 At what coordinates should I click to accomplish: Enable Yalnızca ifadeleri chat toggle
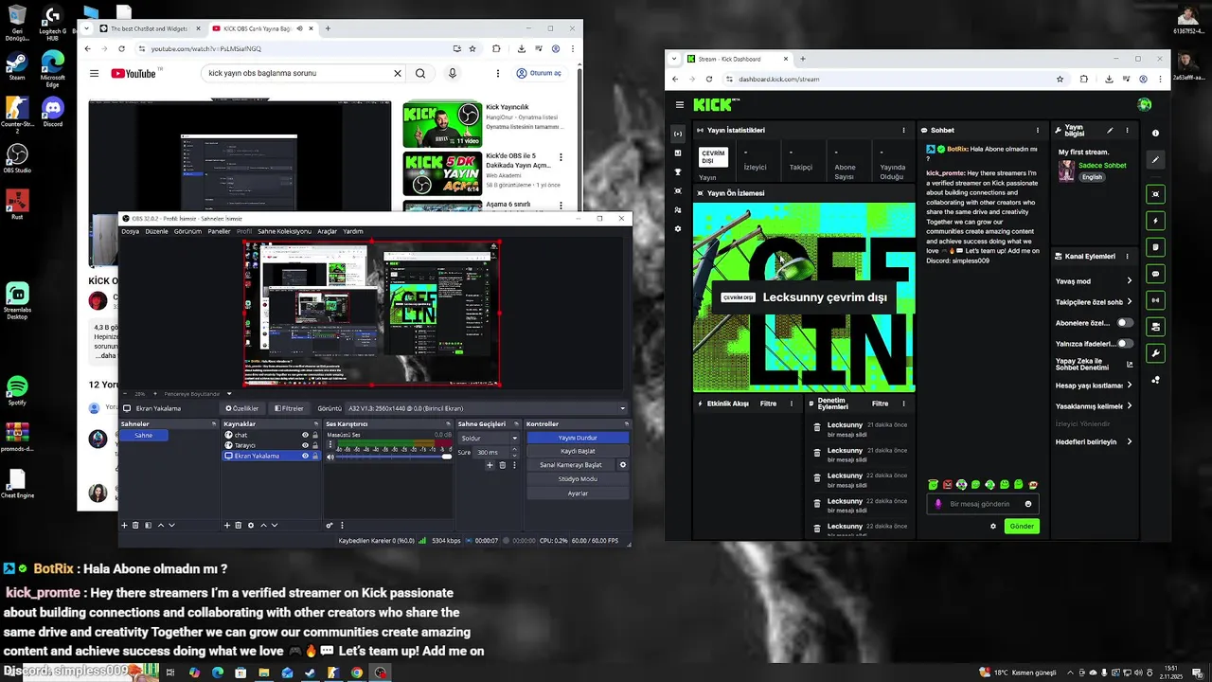[1124, 344]
